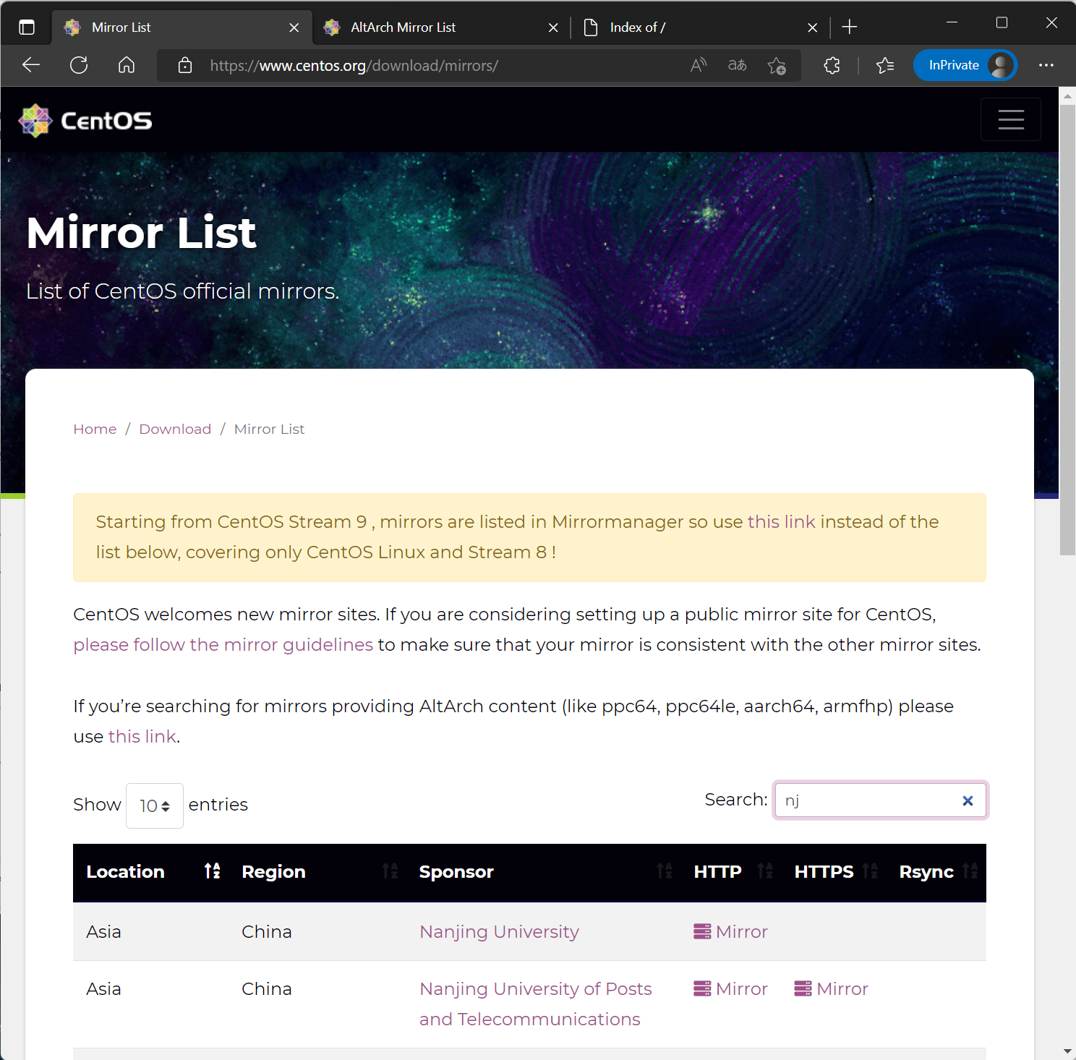The image size is (1076, 1060).
Task: Click the scrollbar down arrow
Action: click(1067, 1051)
